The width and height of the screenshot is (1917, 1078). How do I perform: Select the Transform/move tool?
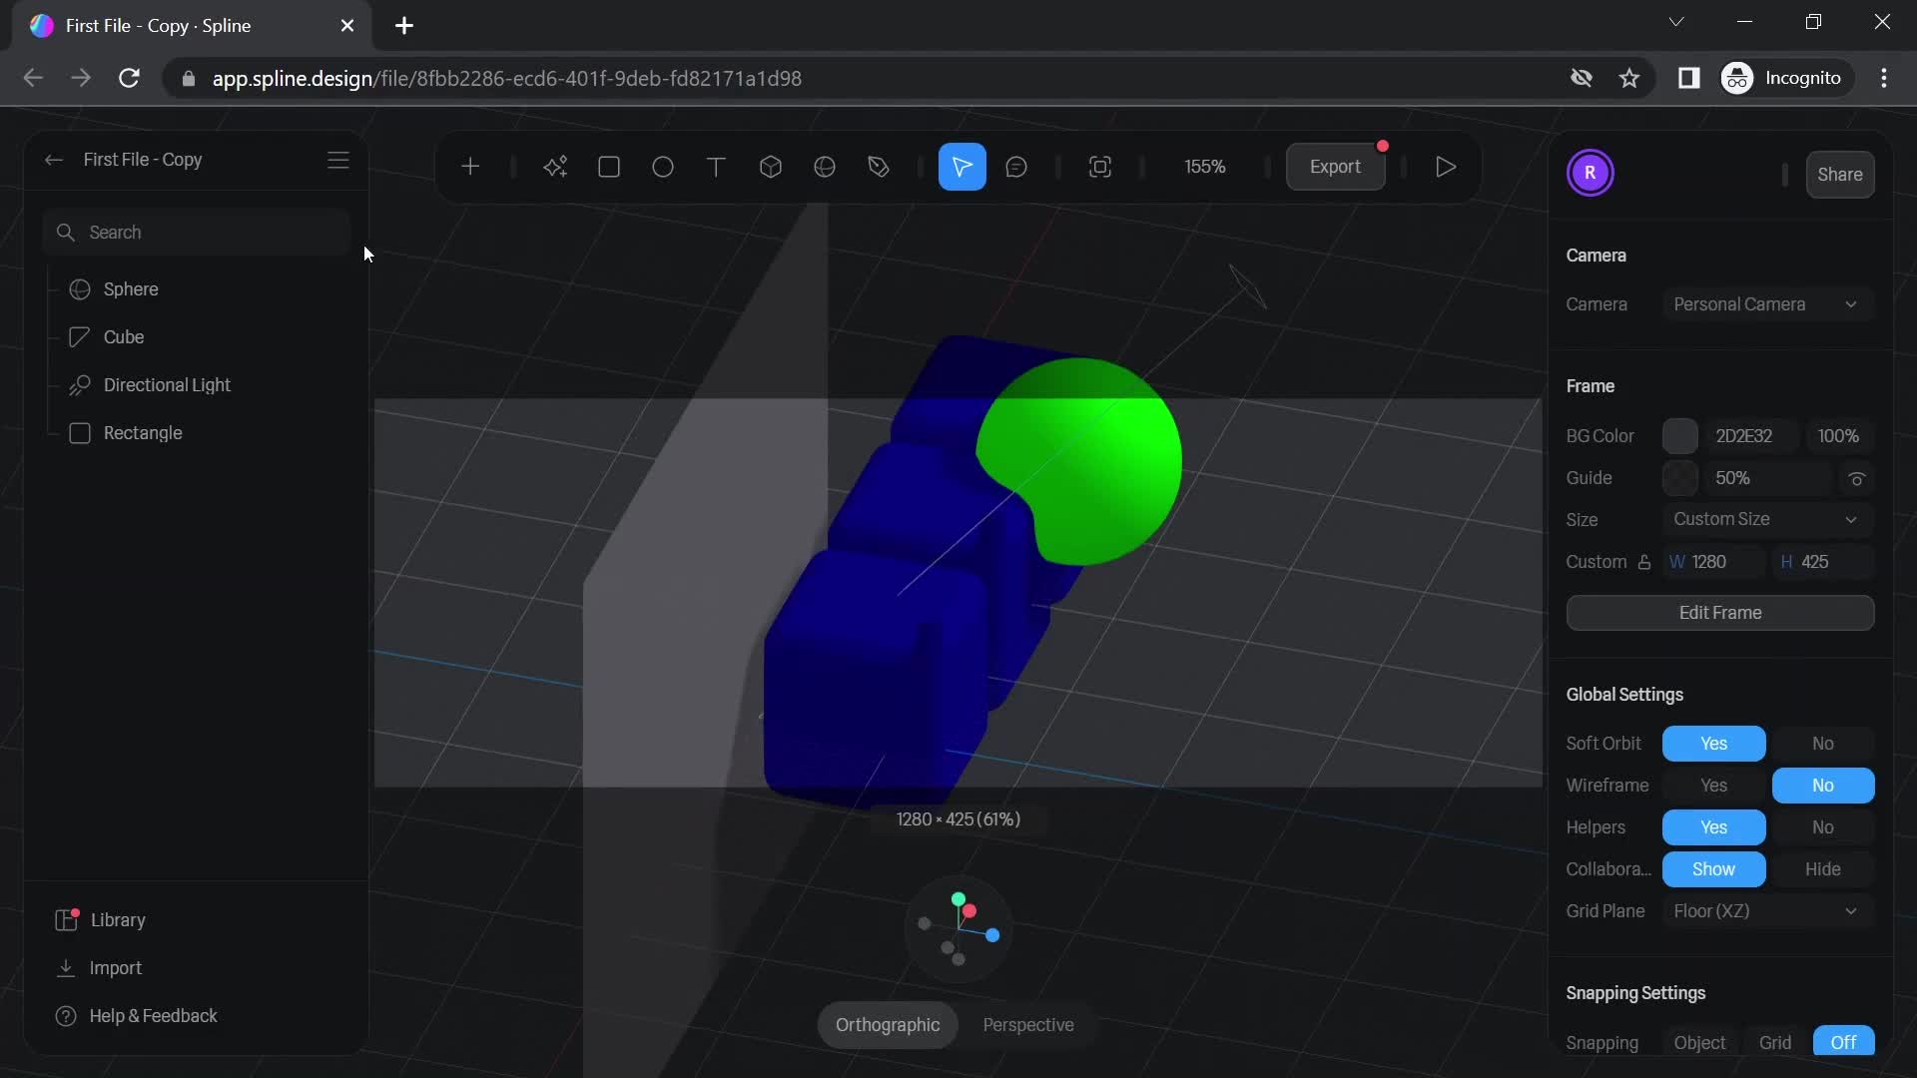tap(962, 165)
